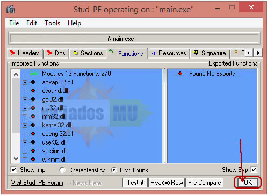Switch to the Sections tab

88,53
